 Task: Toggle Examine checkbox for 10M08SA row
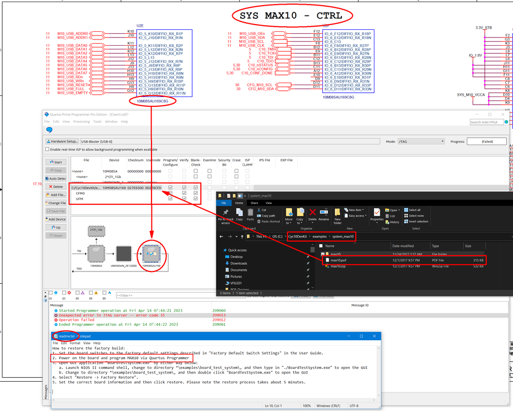pos(210,171)
